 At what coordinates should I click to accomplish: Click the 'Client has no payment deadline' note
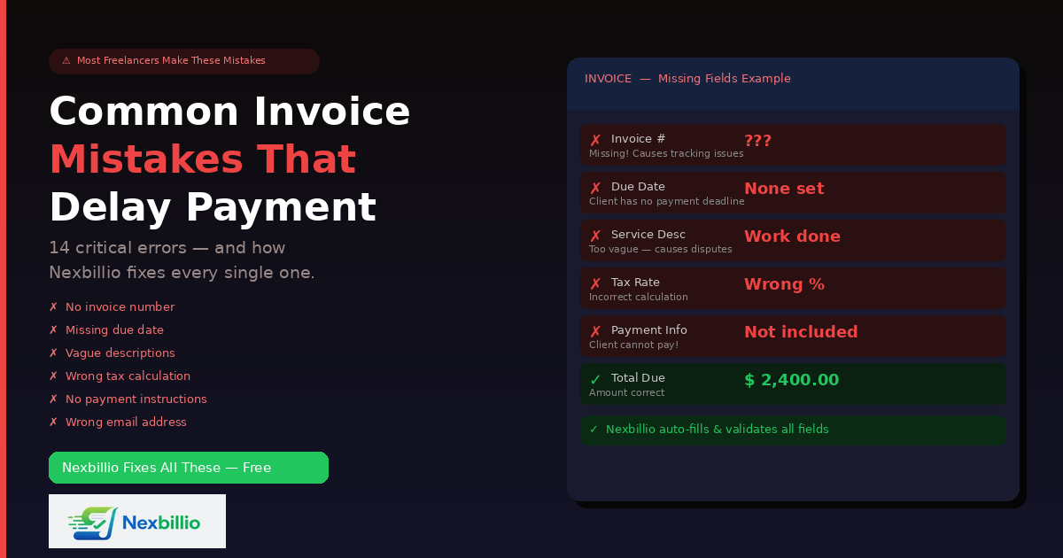667,202
